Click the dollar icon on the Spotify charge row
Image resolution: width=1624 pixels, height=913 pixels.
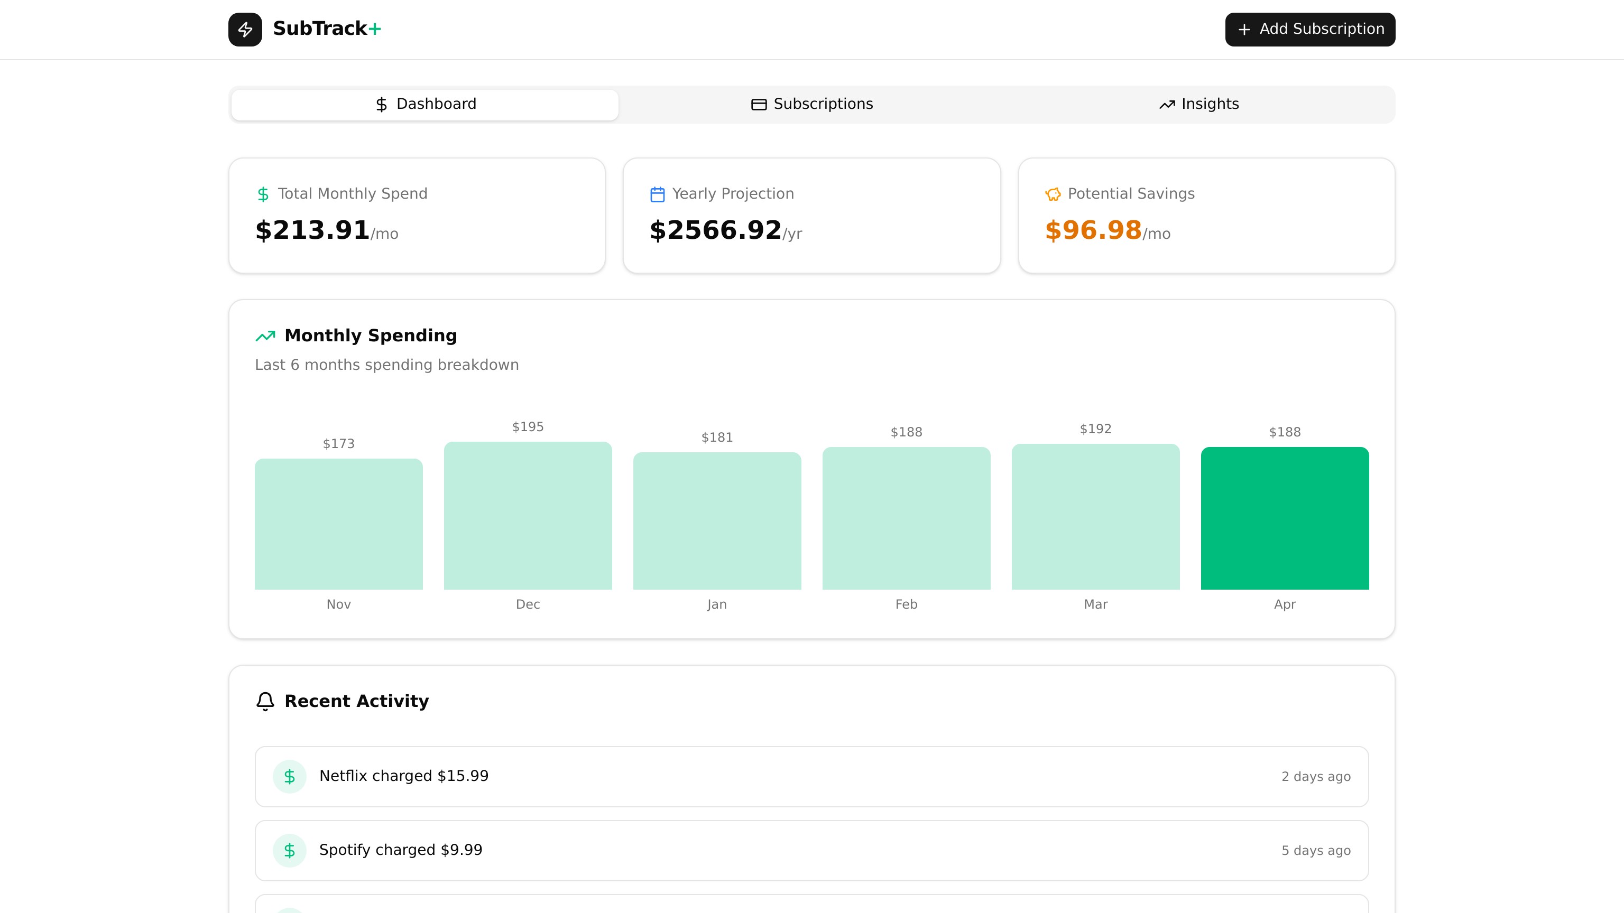[x=289, y=851]
